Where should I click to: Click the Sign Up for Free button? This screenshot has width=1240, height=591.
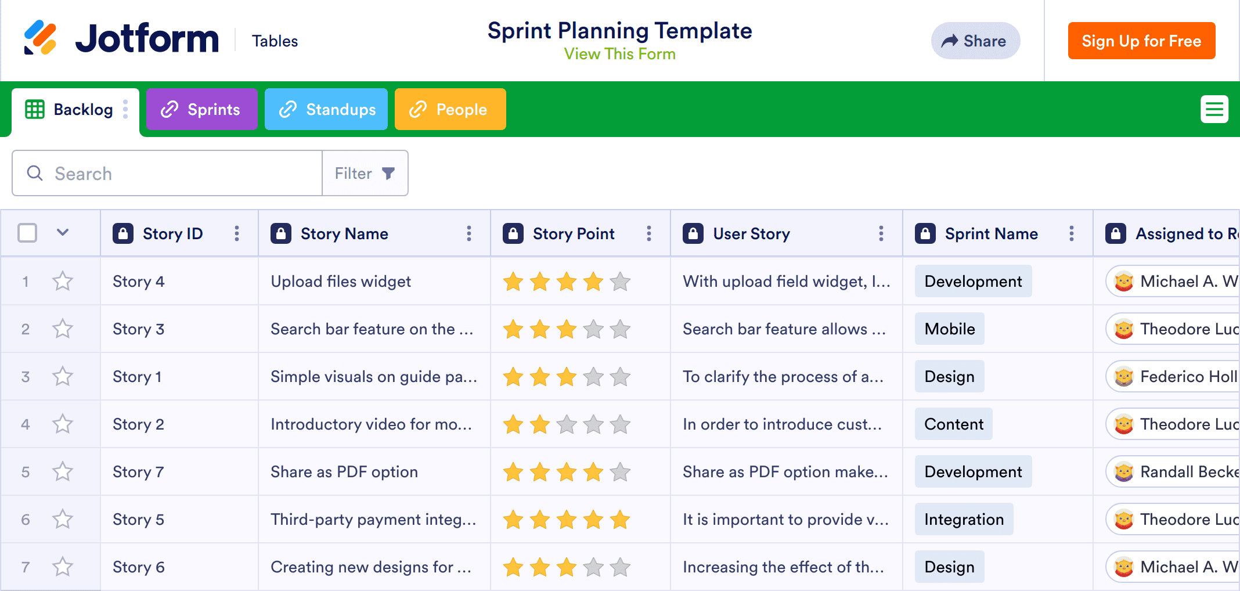point(1141,41)
